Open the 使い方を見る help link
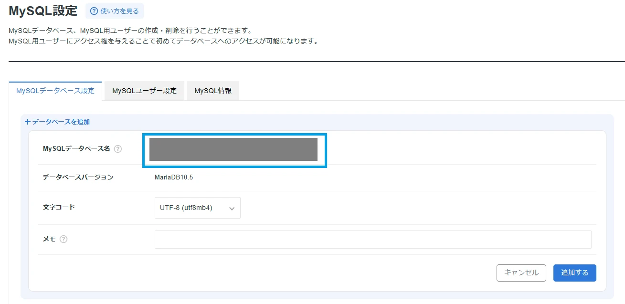The width and height of the screenshot is (625, 304). pos(115,11)
